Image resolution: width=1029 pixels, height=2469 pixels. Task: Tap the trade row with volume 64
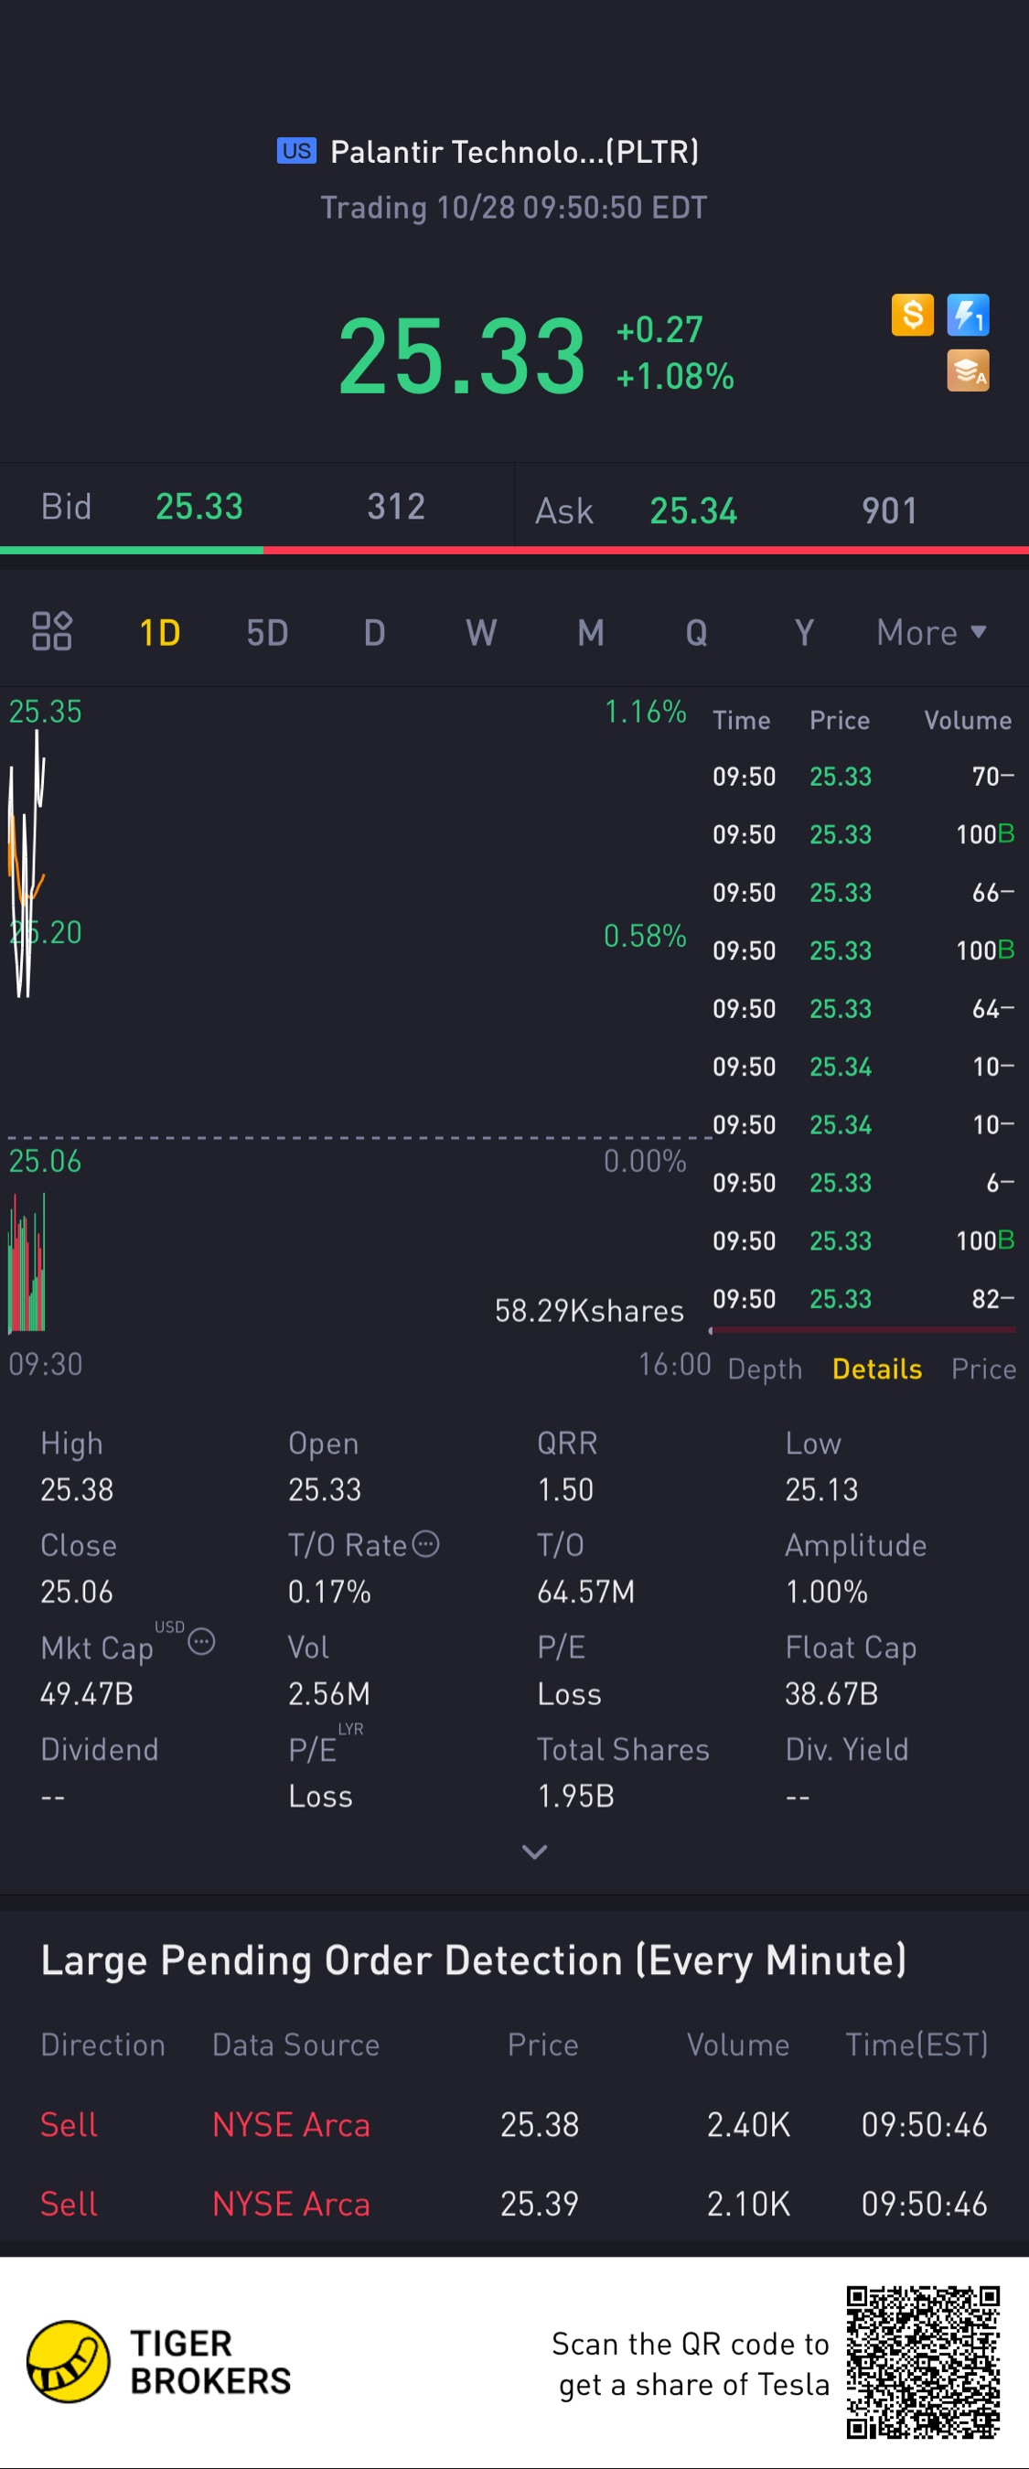coord(863,1008)
